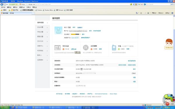Screen dimensions: 175x109
Task: Open the 页面 dropdown in command bar
Action: point(154,13)
